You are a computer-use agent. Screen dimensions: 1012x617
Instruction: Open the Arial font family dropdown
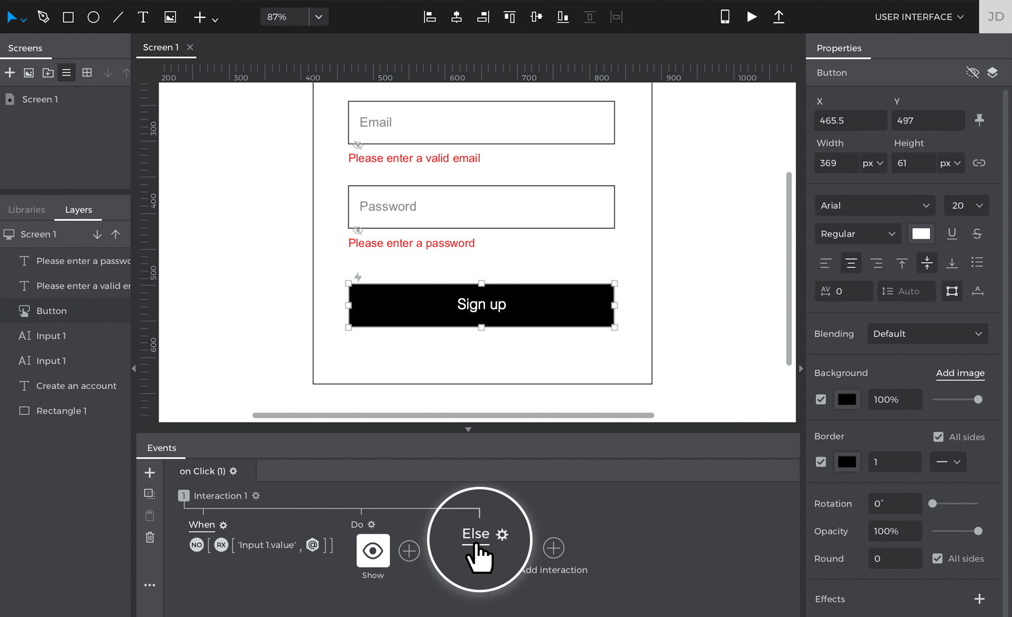[x=875, y=205]
